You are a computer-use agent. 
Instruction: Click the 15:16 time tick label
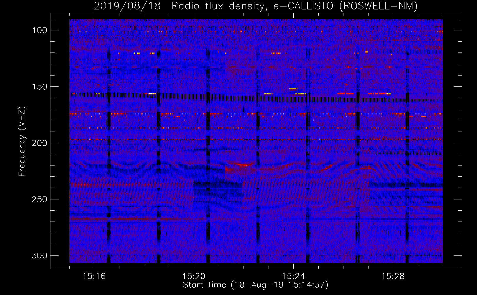click(x=94, y=276)
